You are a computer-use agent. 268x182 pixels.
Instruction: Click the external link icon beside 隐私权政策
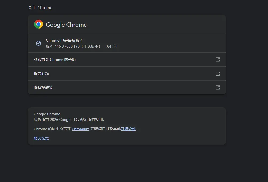point(218,87)
